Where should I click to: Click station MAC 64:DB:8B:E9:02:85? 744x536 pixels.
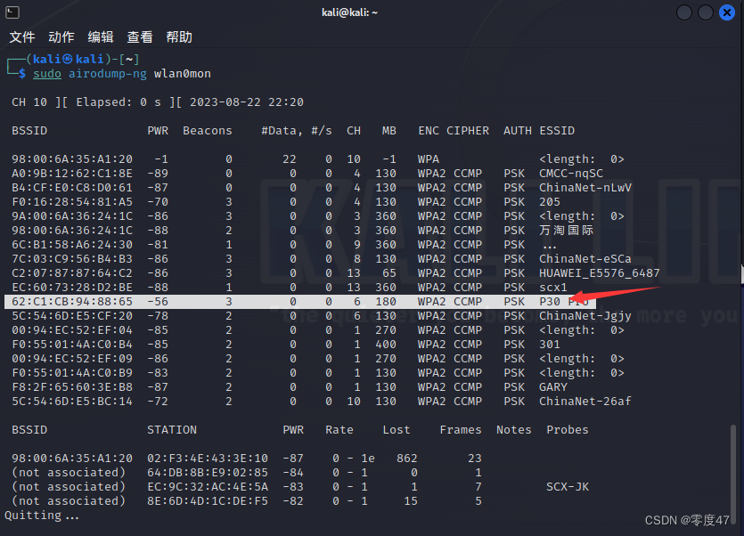[208, 473]
